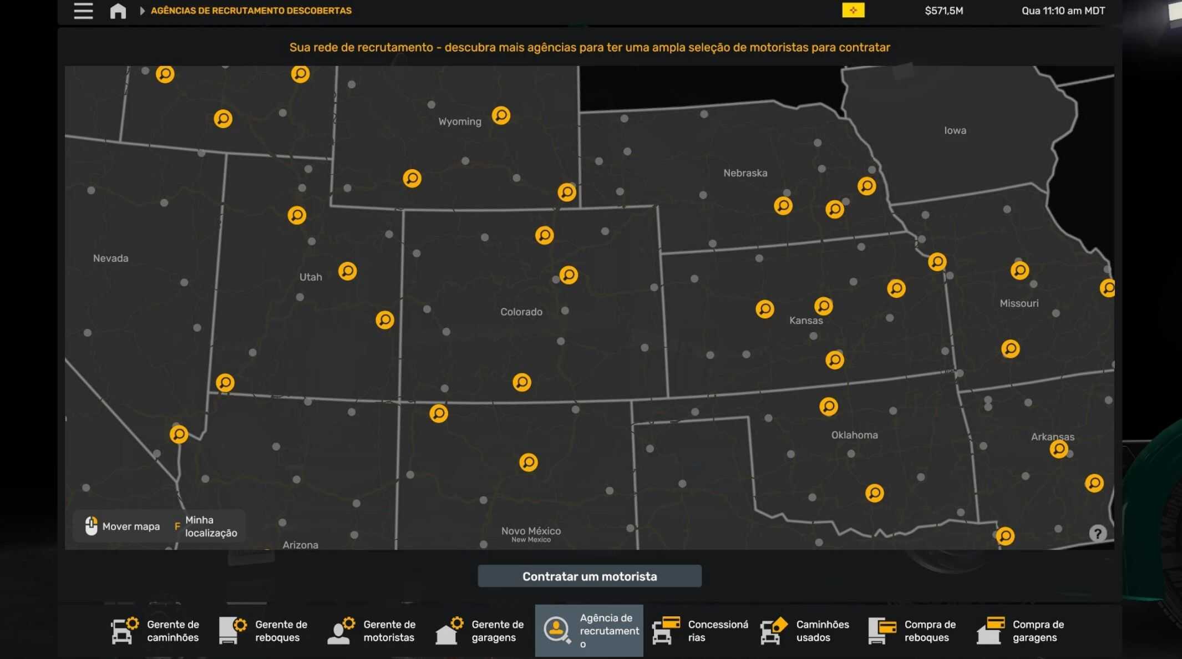The image size is (1182, 659).
Task: Go to Compra de reboques
Action: click(913, 631)
